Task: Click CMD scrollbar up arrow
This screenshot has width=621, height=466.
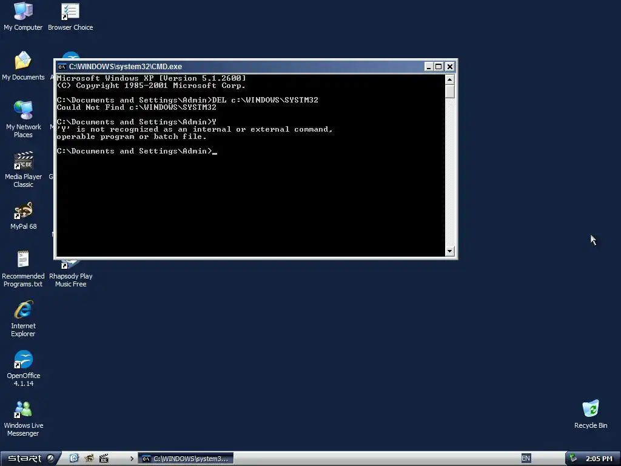Action: (x=449, y=79)
